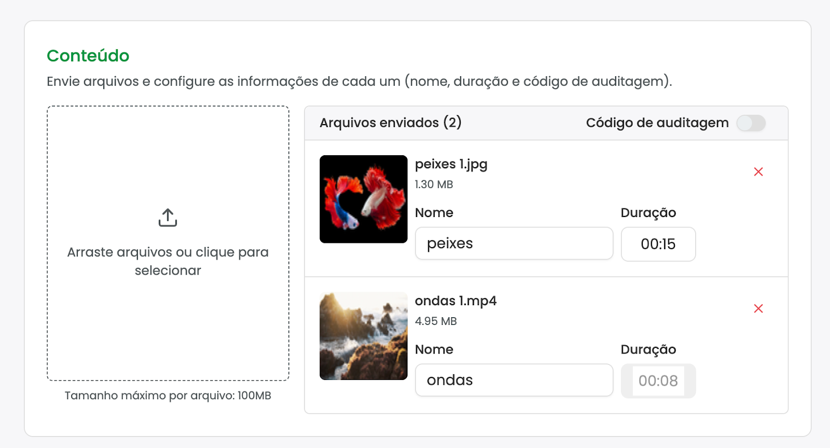Open the ondas waves video thumbnail
The image size is (830, 448).
click(x=363, y=336)
